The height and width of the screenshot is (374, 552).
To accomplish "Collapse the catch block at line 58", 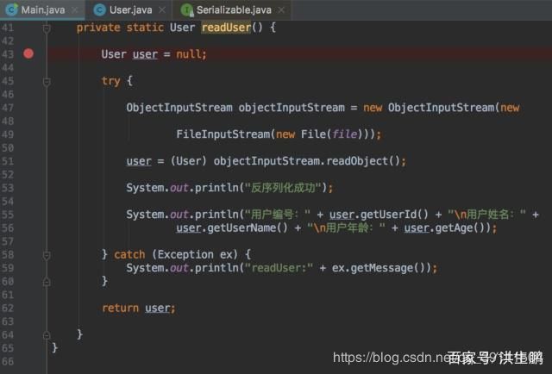I will coord(47,255).
